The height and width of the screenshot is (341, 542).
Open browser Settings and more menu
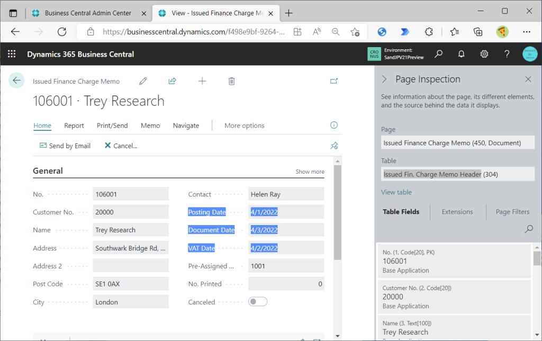pyautogui.click(x=527, y=32)
